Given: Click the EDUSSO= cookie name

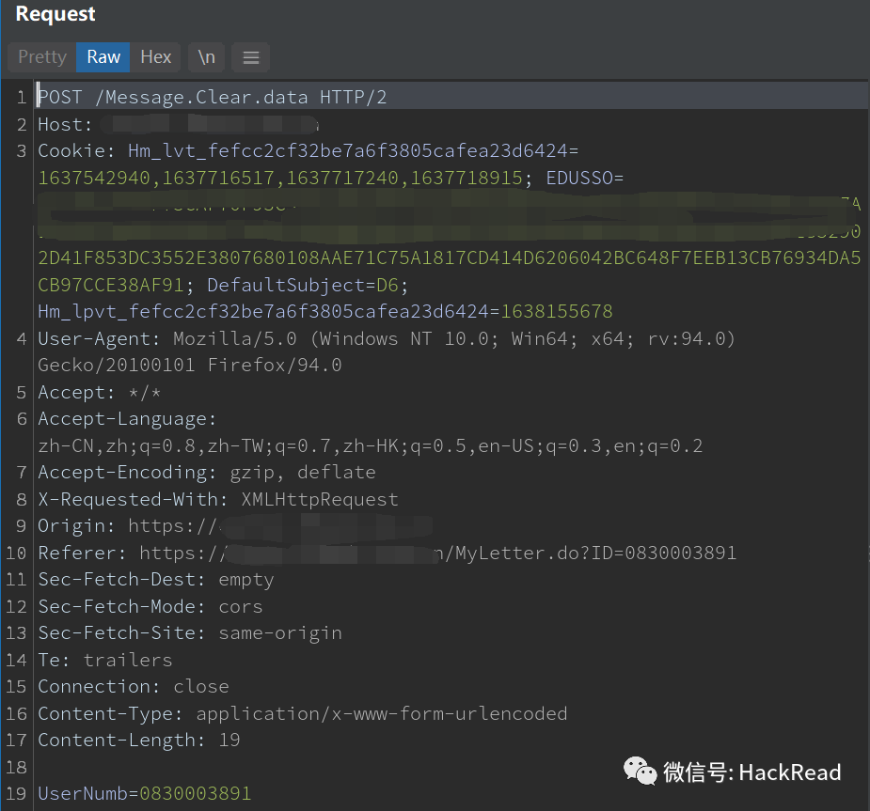Looking at the screenshot, I should pyautogui.click(x=585, y=178).
